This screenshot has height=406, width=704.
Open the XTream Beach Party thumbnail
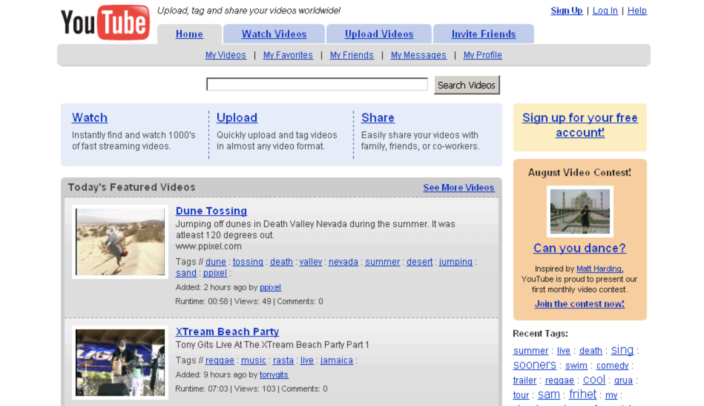click(120, 362)
